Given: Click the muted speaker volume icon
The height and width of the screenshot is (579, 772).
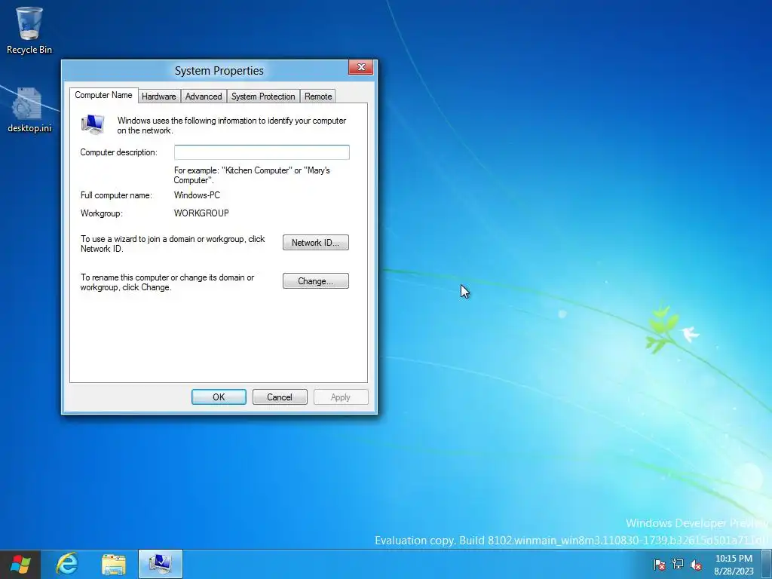Looking at the screenshot, I should pos(696,564).
